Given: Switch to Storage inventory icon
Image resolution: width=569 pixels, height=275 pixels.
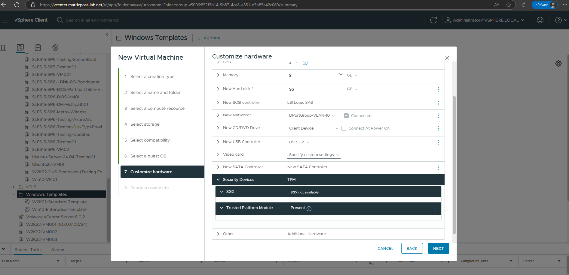Looking at the screenshot, I should point(38,48).
